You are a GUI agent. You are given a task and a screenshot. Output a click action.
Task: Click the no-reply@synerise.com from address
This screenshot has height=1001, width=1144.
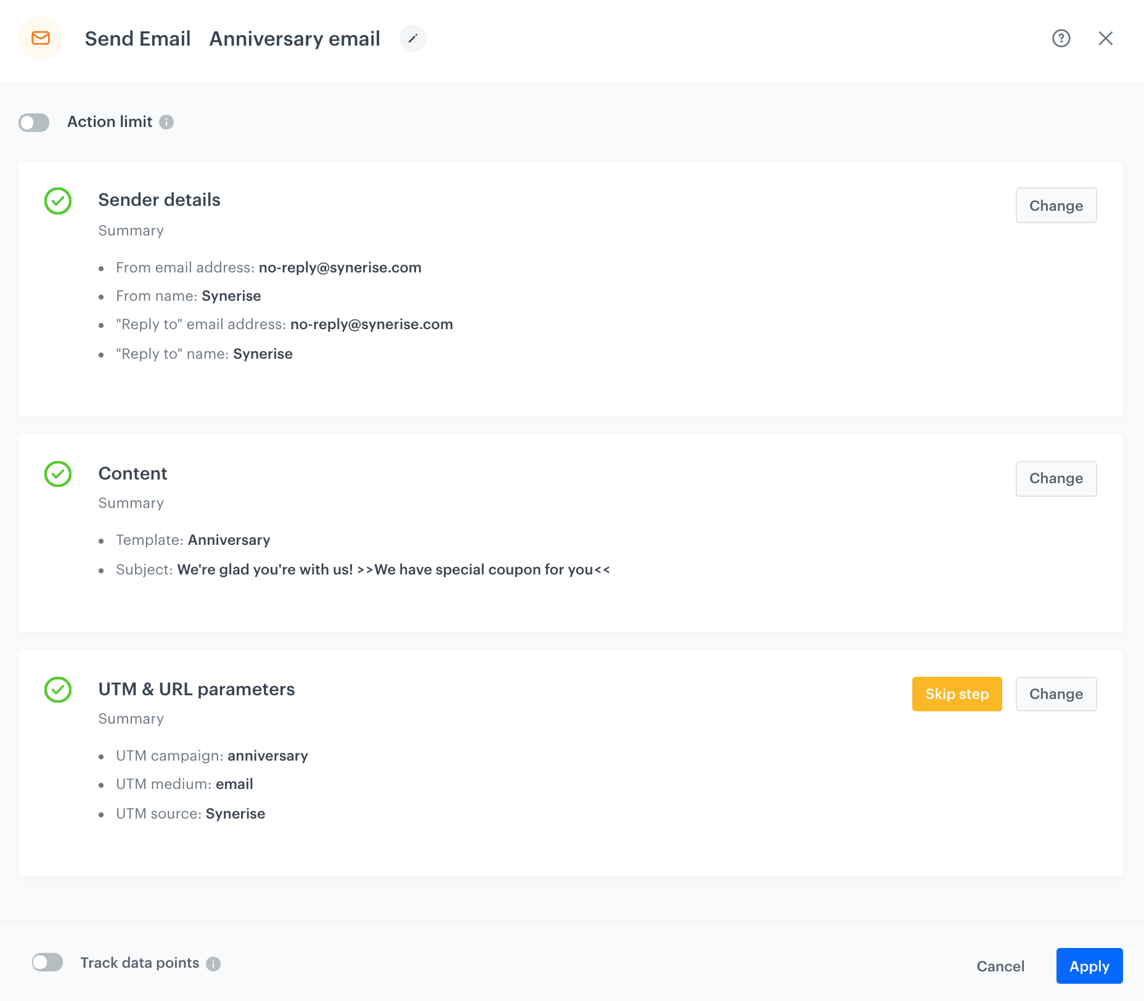click(340, 268)
